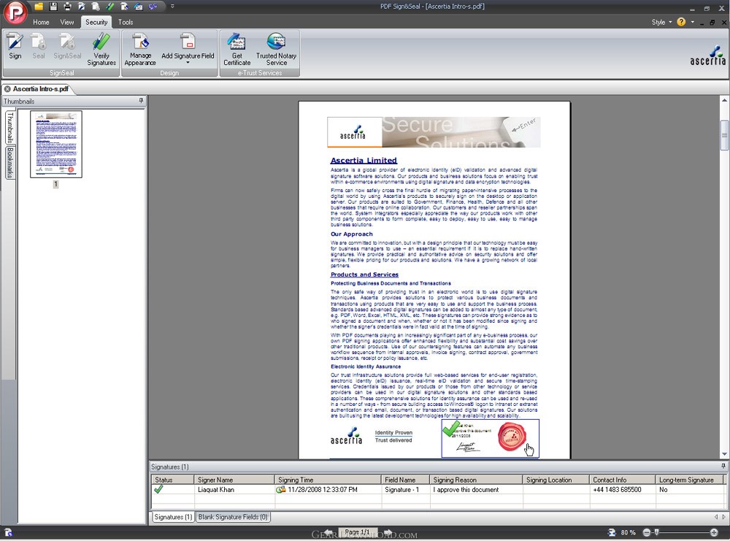The height and width of the screenshot is (541, 730).
Task: Click the Verify Signatures green-check quick-access icon
Action: (x=110, y=7)
